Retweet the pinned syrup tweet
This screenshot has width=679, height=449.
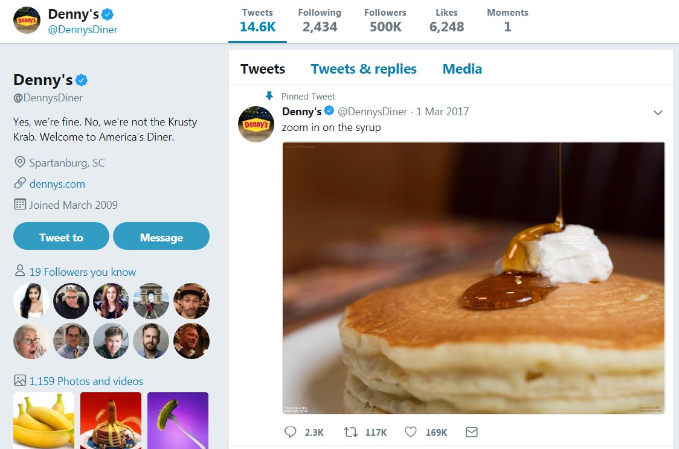click(350, 432)
